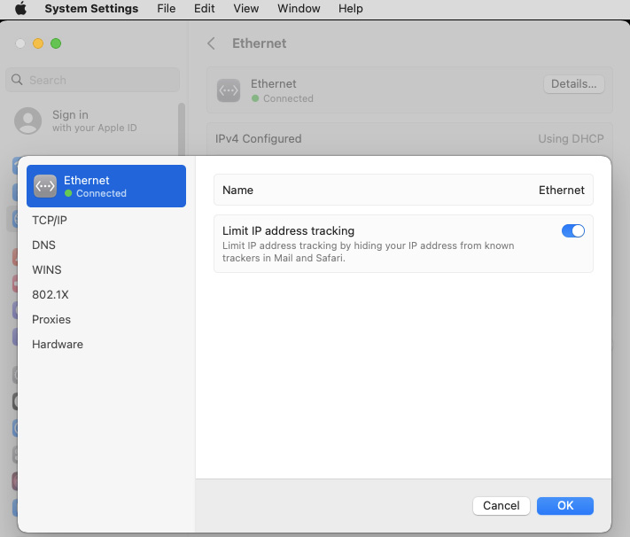This screenshot has height=537, width=630.
Task: Click the Ethernet icon in background header
Action: [x=229, y=90]
